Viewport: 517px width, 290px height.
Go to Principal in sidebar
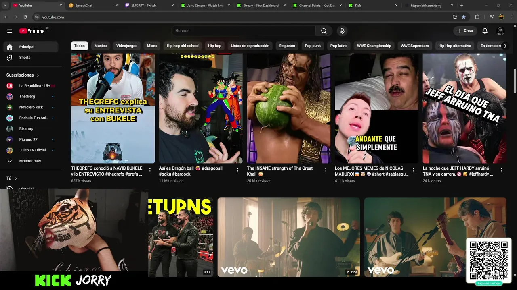click(x=31, y=47)
